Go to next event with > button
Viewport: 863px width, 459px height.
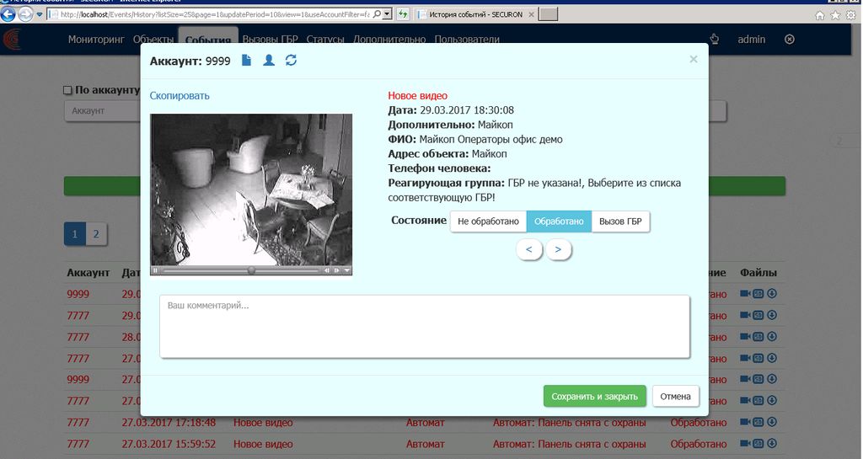pyautogui.click(x=558, y=249)
